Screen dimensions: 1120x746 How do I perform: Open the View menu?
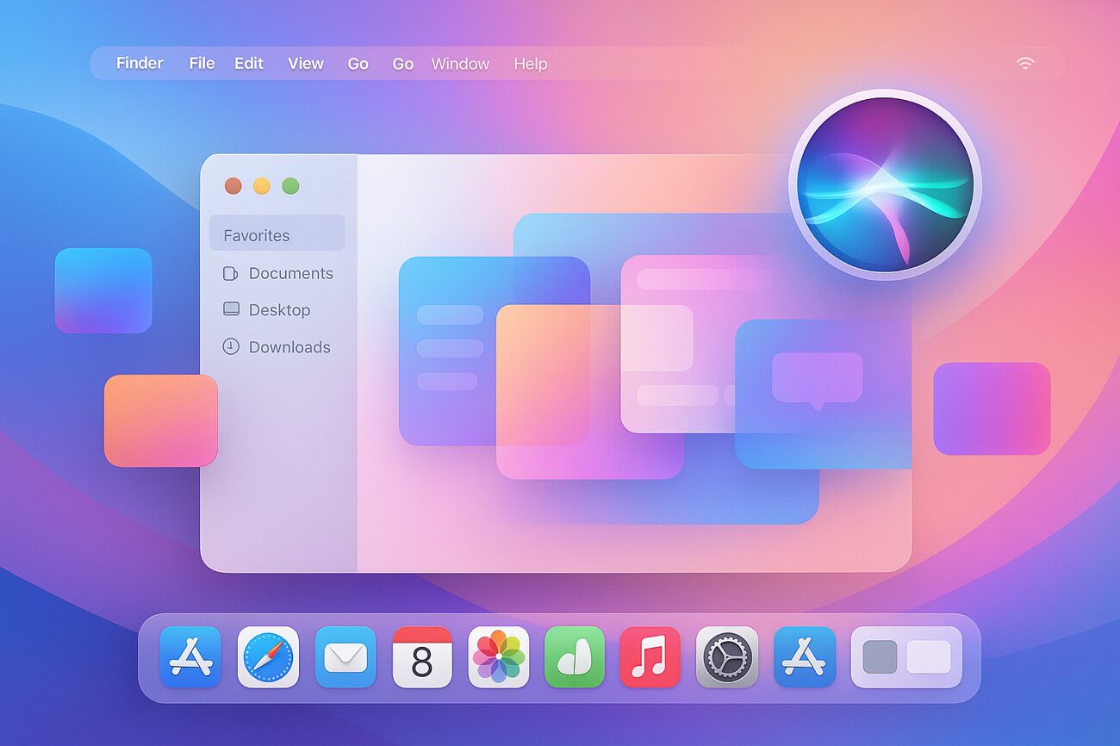[306, 64]
